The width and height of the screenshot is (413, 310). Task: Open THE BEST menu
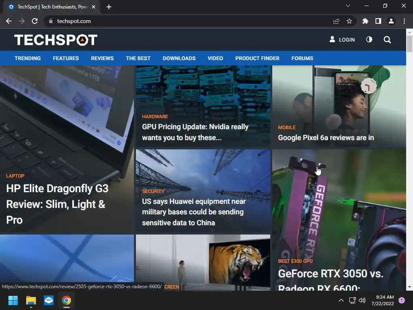click(x=138, y=58)
